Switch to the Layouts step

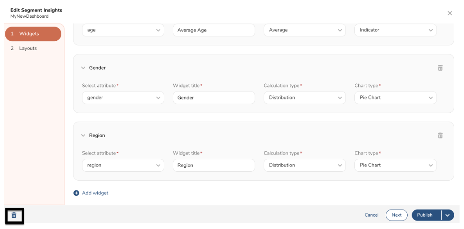click(x=28, y=48)
